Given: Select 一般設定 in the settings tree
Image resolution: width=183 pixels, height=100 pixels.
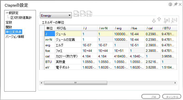Looking at the screenshot, I should [12, 13].
